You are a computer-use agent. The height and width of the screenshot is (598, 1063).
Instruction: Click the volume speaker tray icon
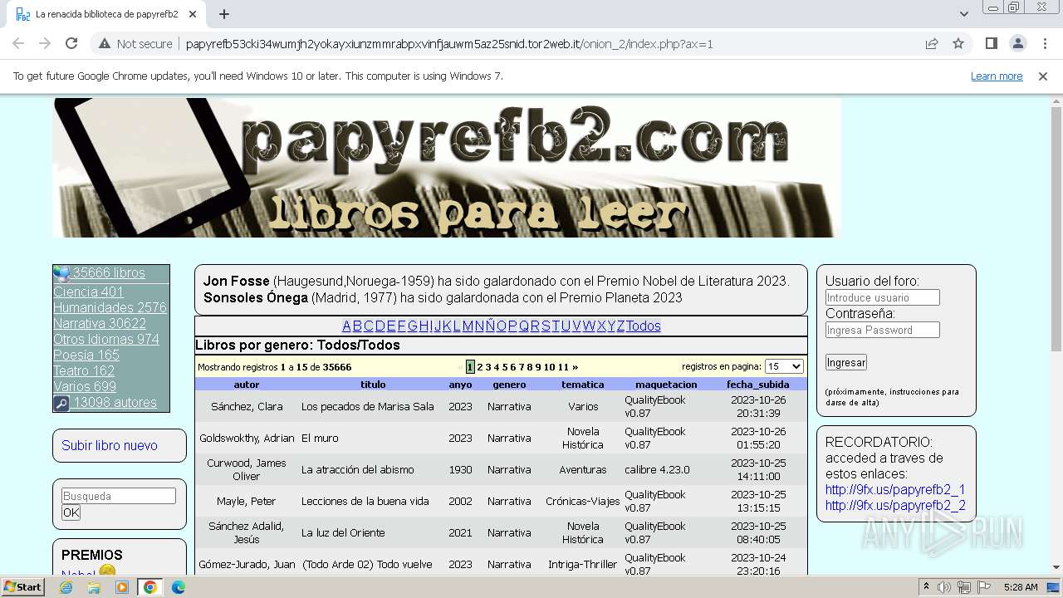tap(944, 587)
